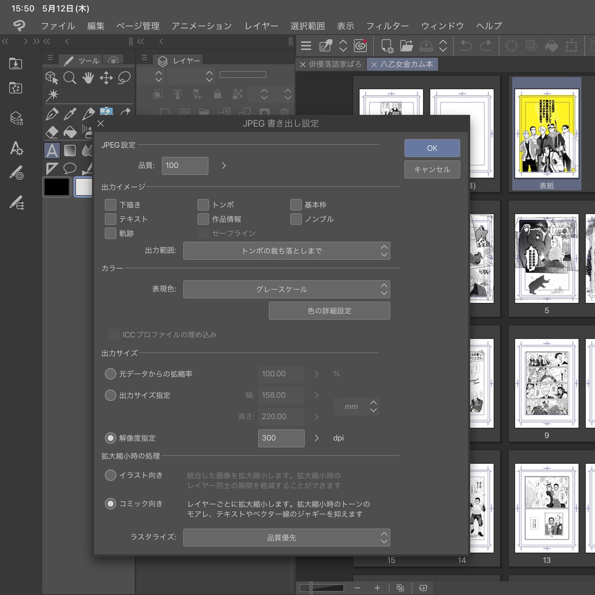This screenshot has height=595, width=595.
Task: Select the イラスト向き radio button
Action: 111,475
